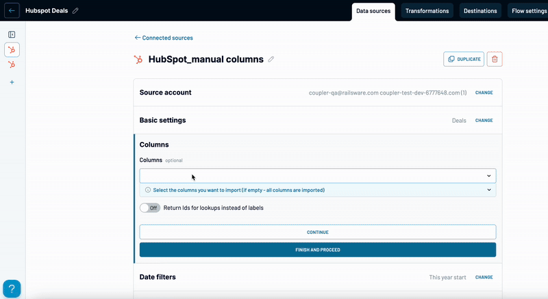The height and width of the screenshot is (299, 548).
Task: Click the Basic settings heading
Action: (x=162, y=120)
